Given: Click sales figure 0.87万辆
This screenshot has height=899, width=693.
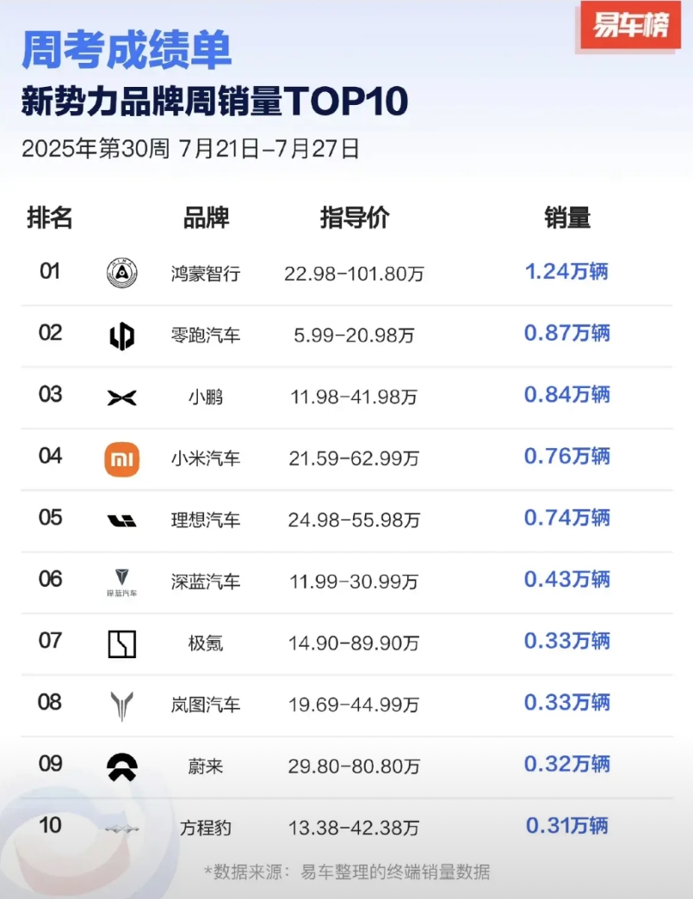Looking at the screenshot, I should coord(566,333).
